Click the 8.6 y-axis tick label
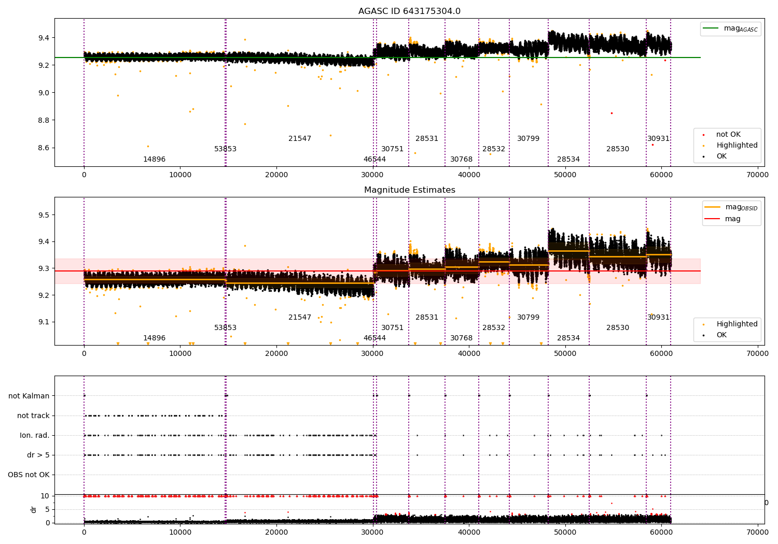 (x=43, y=148)
